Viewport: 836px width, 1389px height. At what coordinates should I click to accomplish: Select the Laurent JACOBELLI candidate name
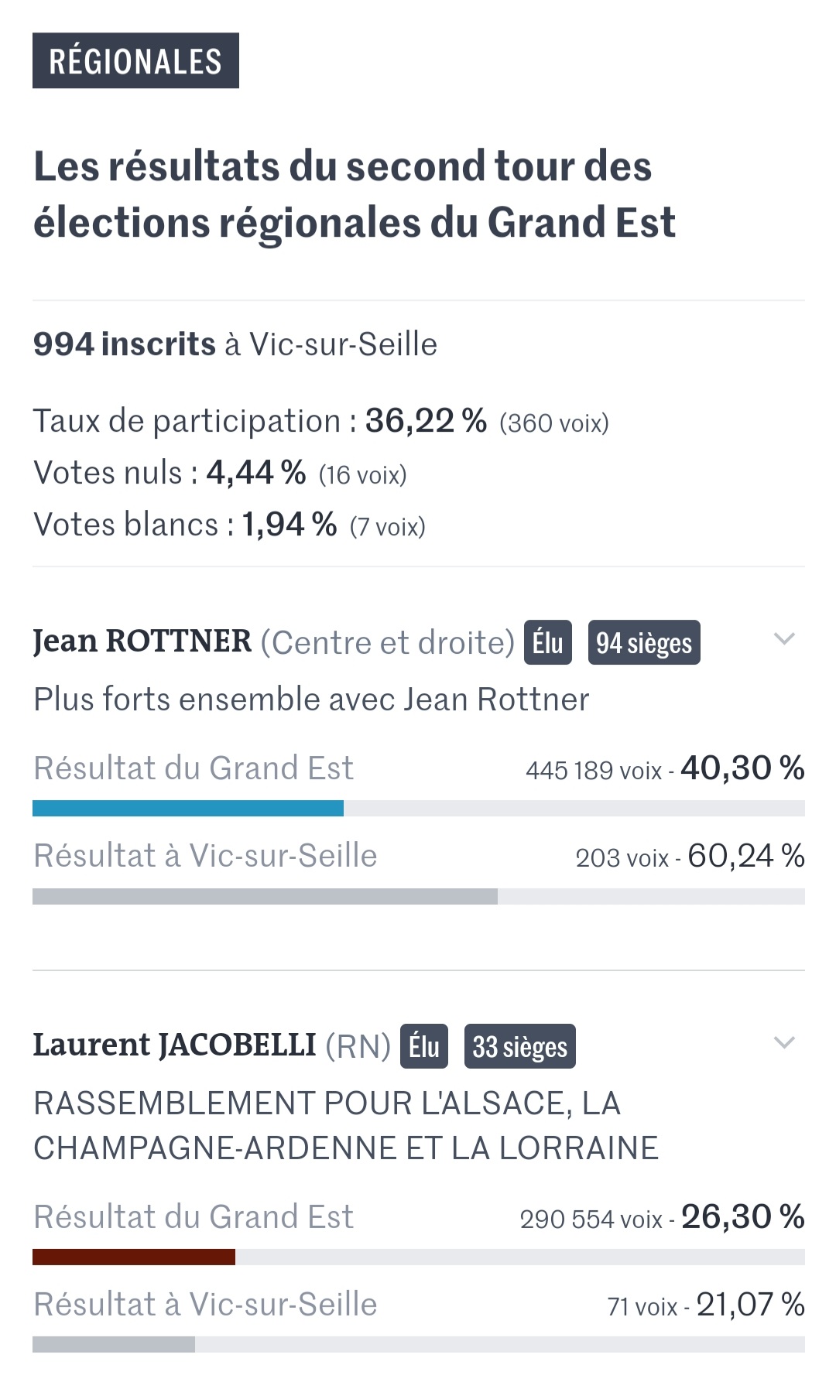click(x=175, y=1045)
